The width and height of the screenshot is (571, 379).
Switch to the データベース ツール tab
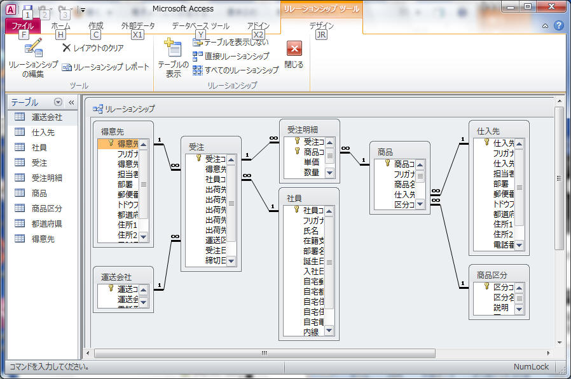click(201, 26)
